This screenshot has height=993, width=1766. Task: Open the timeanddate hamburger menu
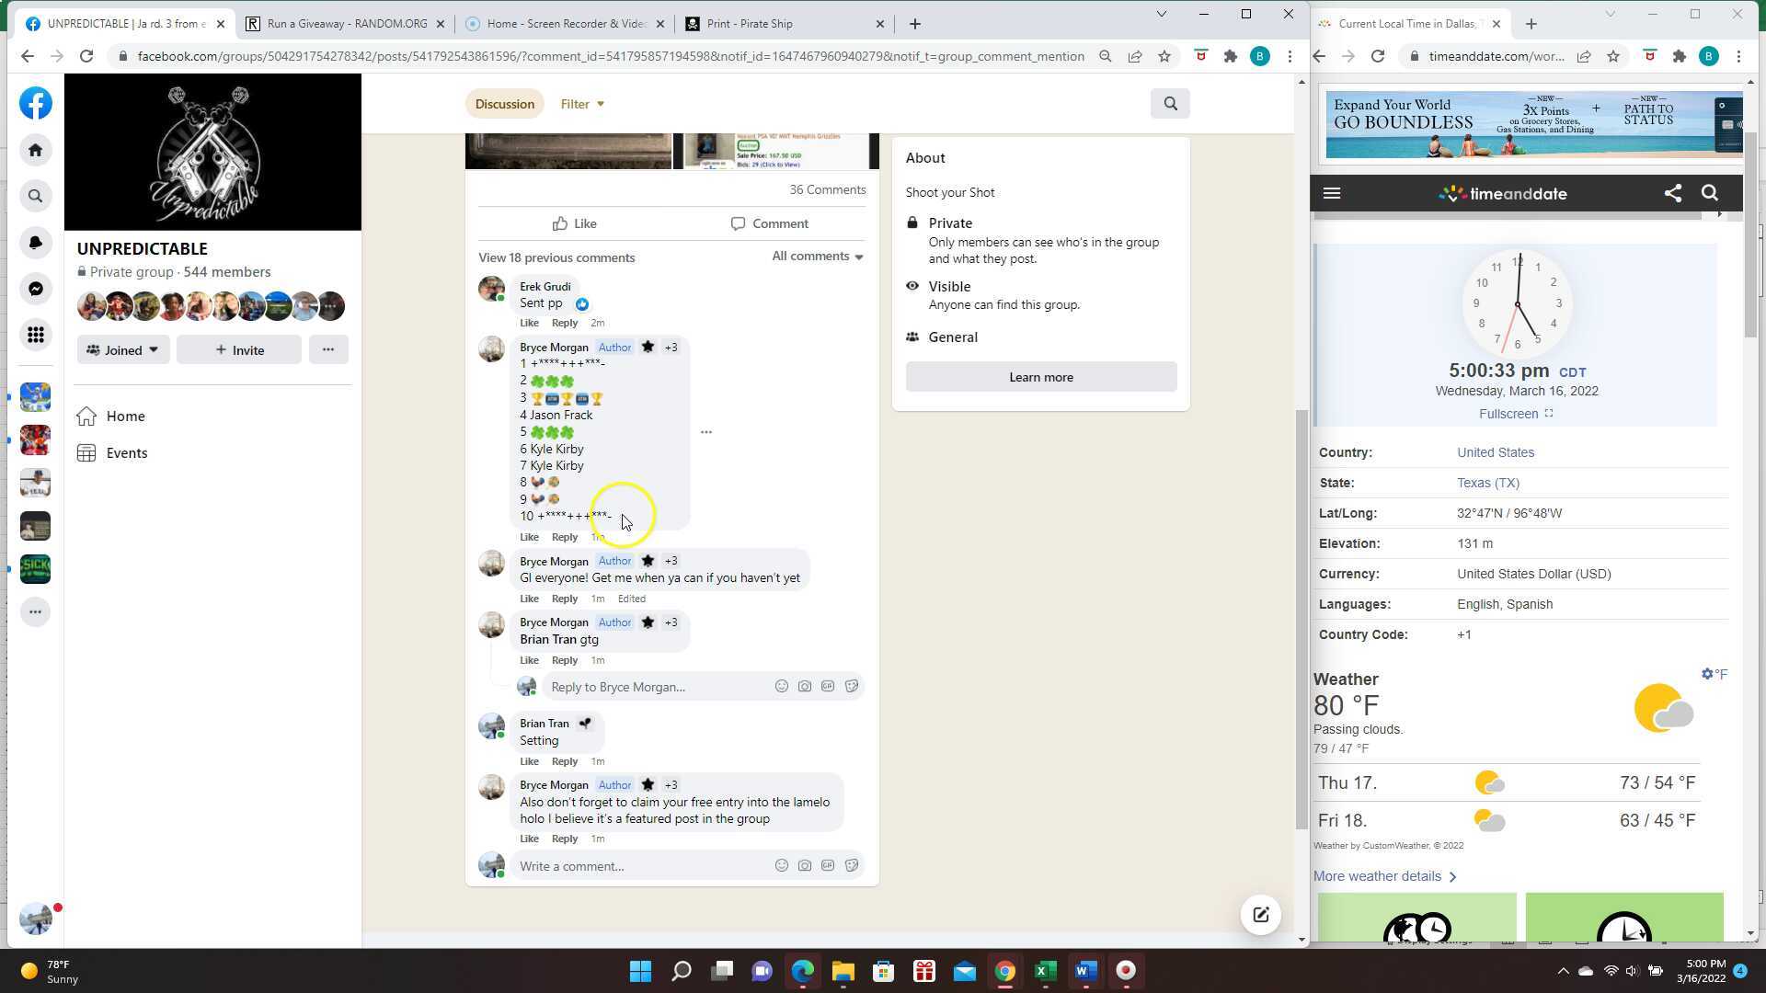click(x=1331, y=193)
